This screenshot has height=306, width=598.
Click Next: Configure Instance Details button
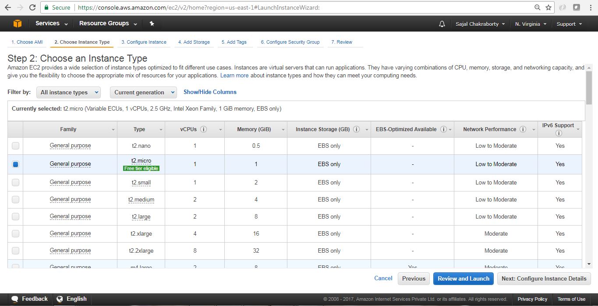(544, 278)
